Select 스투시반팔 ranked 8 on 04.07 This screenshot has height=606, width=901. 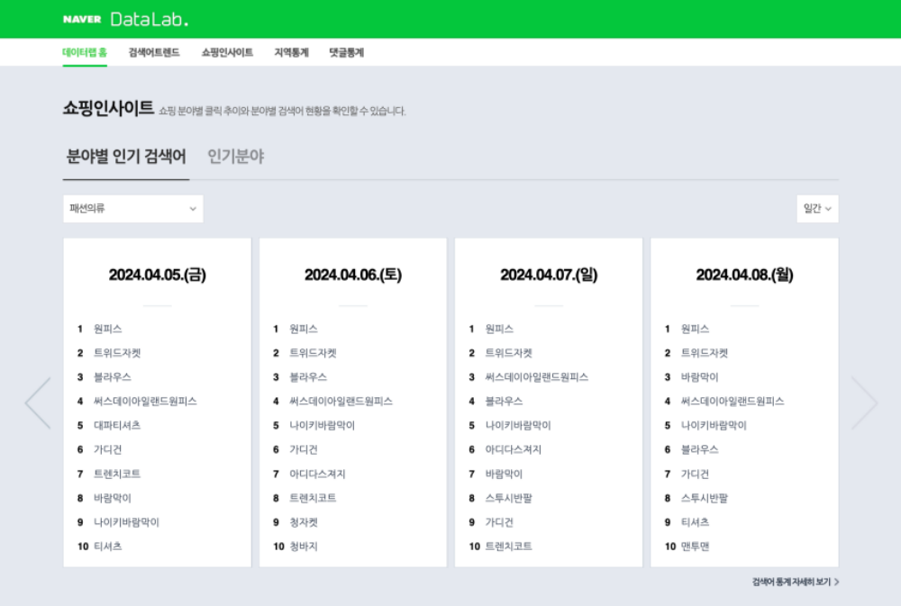pyautogui.click(x=508, y=498)
